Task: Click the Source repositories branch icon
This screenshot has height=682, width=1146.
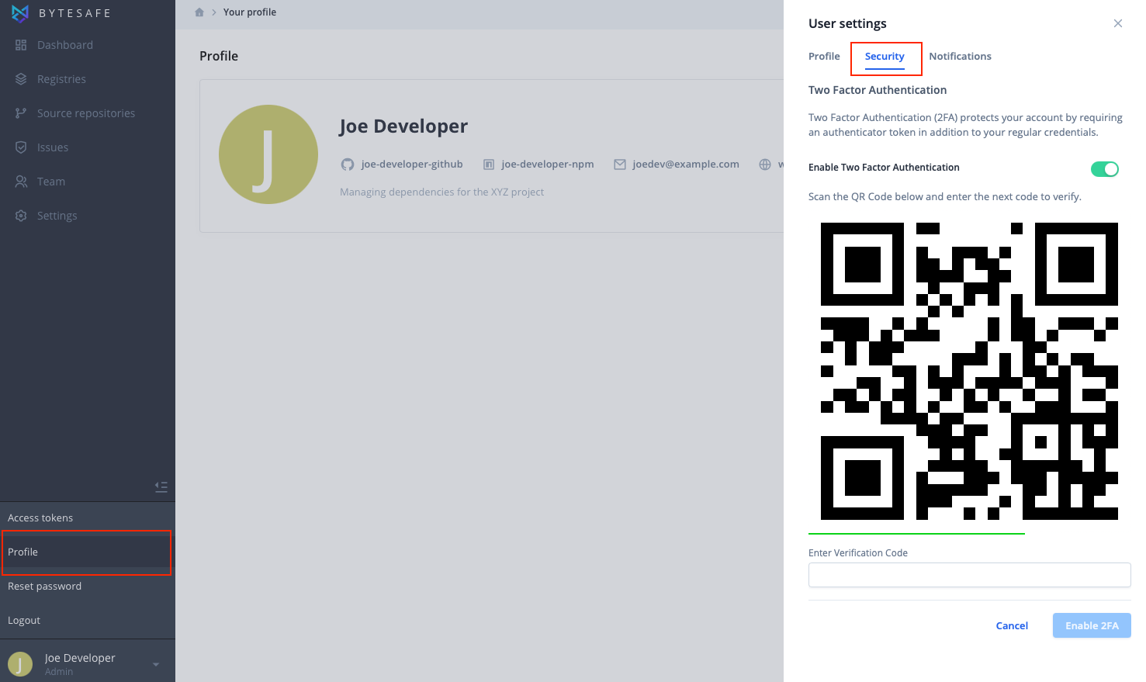Action: click(x=21, y=113)
